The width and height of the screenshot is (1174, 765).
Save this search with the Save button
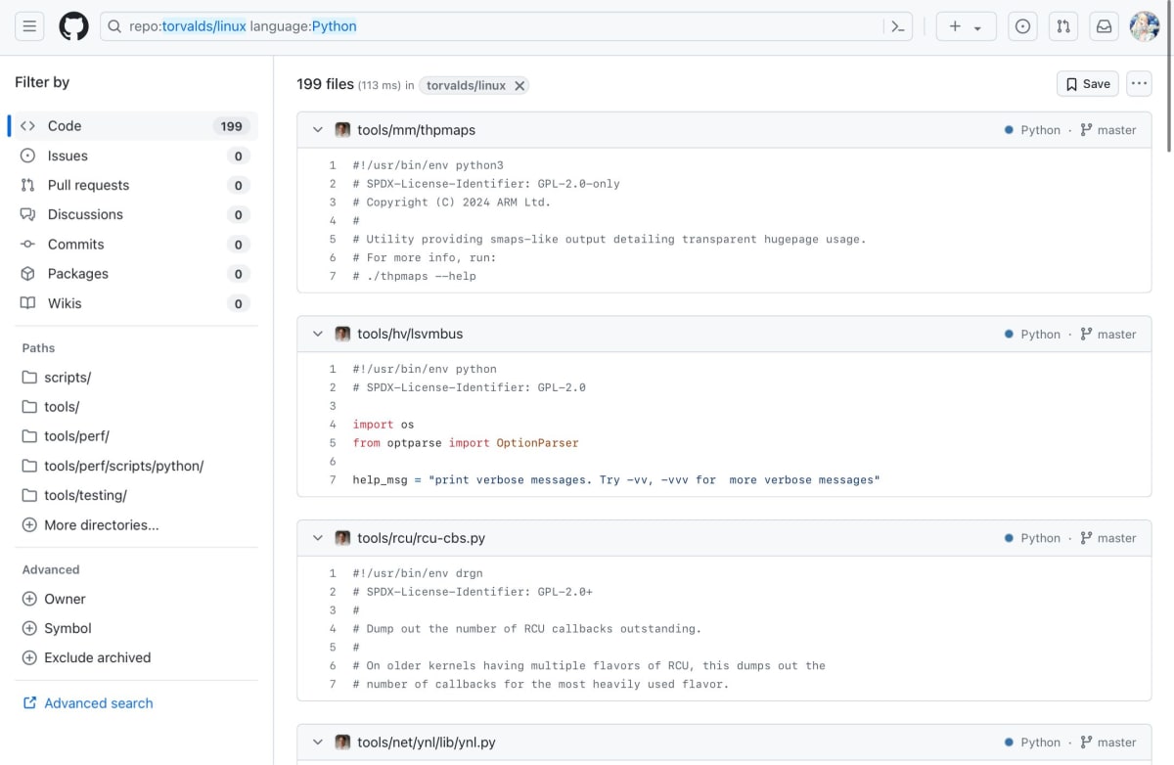coord(1088,84)
